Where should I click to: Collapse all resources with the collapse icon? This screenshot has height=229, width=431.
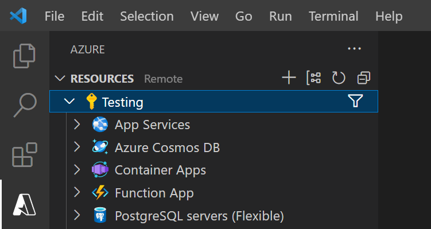(x=364, y=78)
